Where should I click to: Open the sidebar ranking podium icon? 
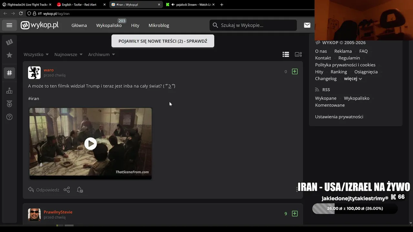[x=9, y=91]
